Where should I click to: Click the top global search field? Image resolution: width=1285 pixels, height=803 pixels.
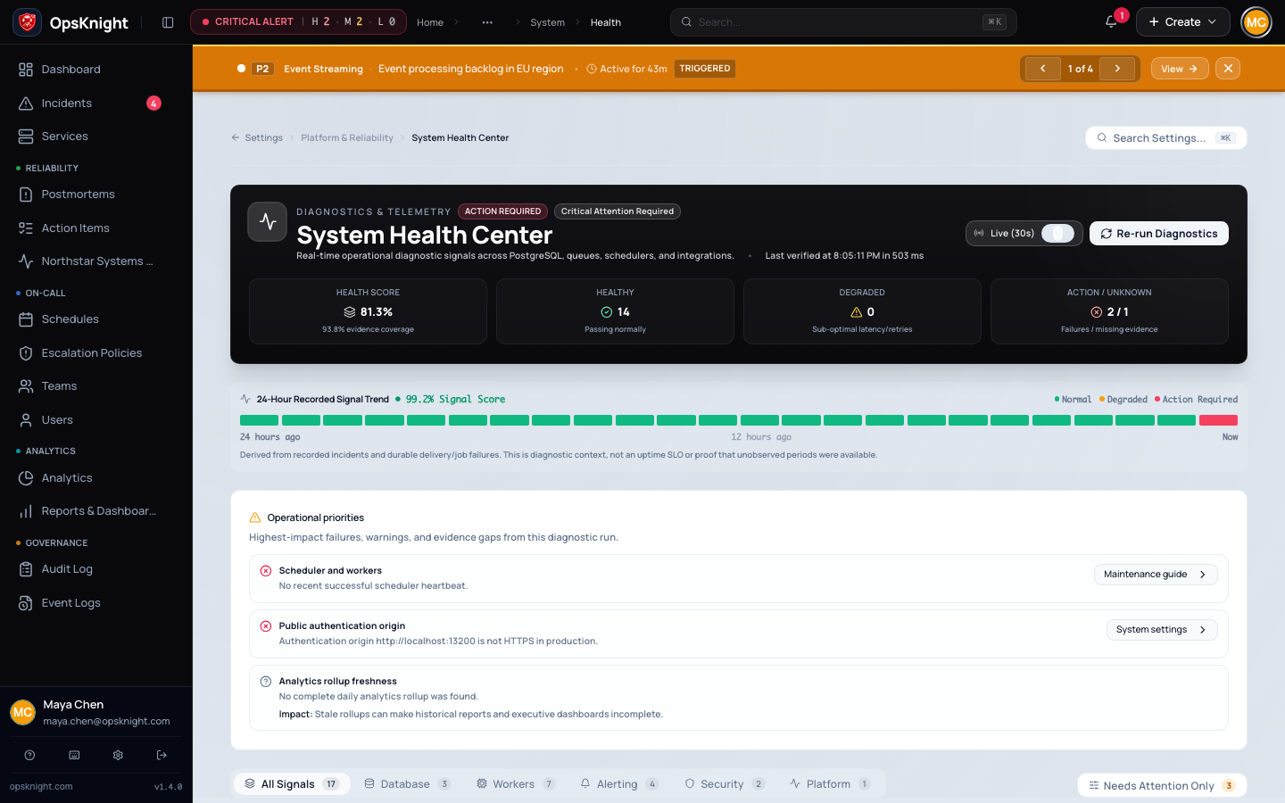click(x=843, y=22)
